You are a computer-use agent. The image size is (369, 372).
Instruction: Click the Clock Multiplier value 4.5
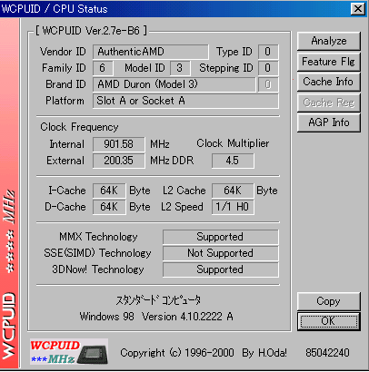(x=233, y=161)
